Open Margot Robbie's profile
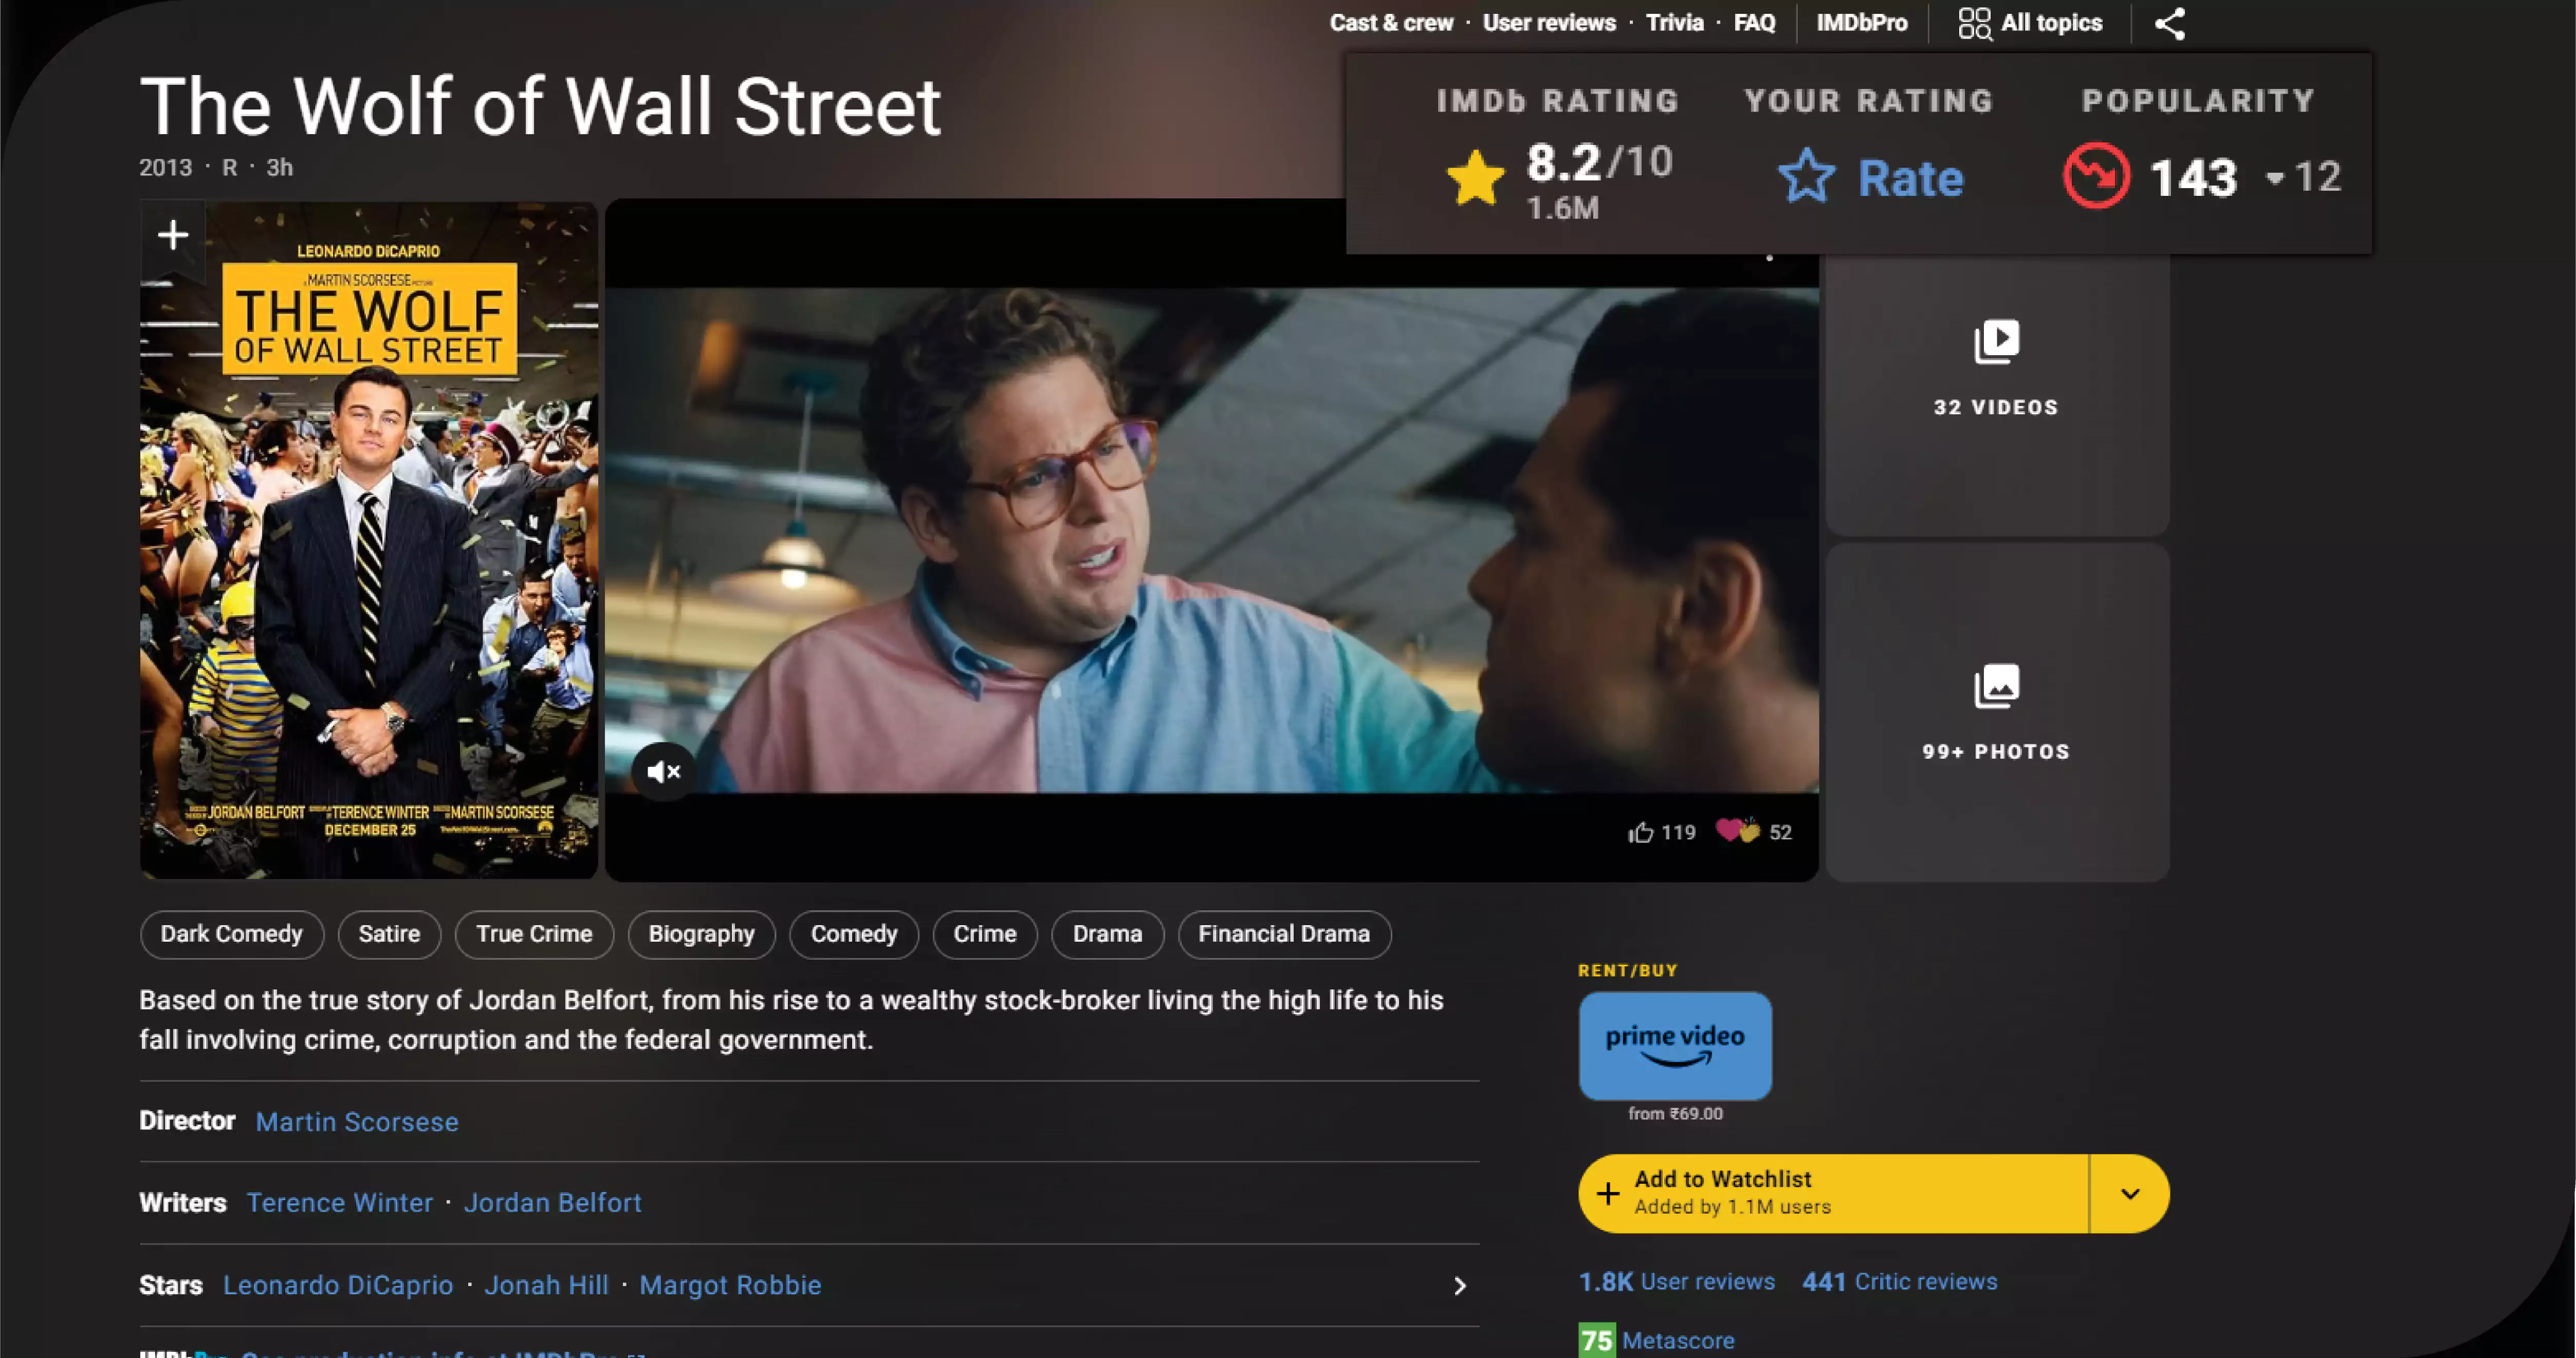 click(730, 1285)
